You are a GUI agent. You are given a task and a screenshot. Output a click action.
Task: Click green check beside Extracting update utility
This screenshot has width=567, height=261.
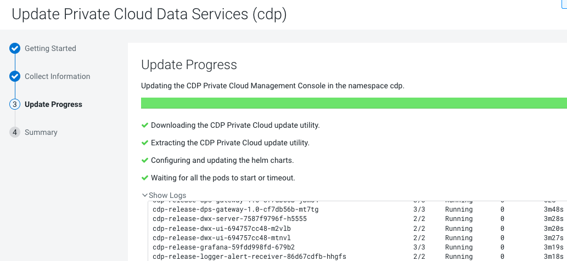(x=145, y=143)
